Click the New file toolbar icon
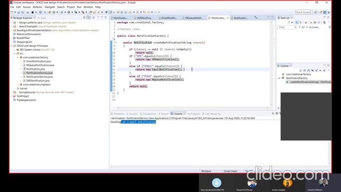The image size is (341, 192). pos(12,12)
